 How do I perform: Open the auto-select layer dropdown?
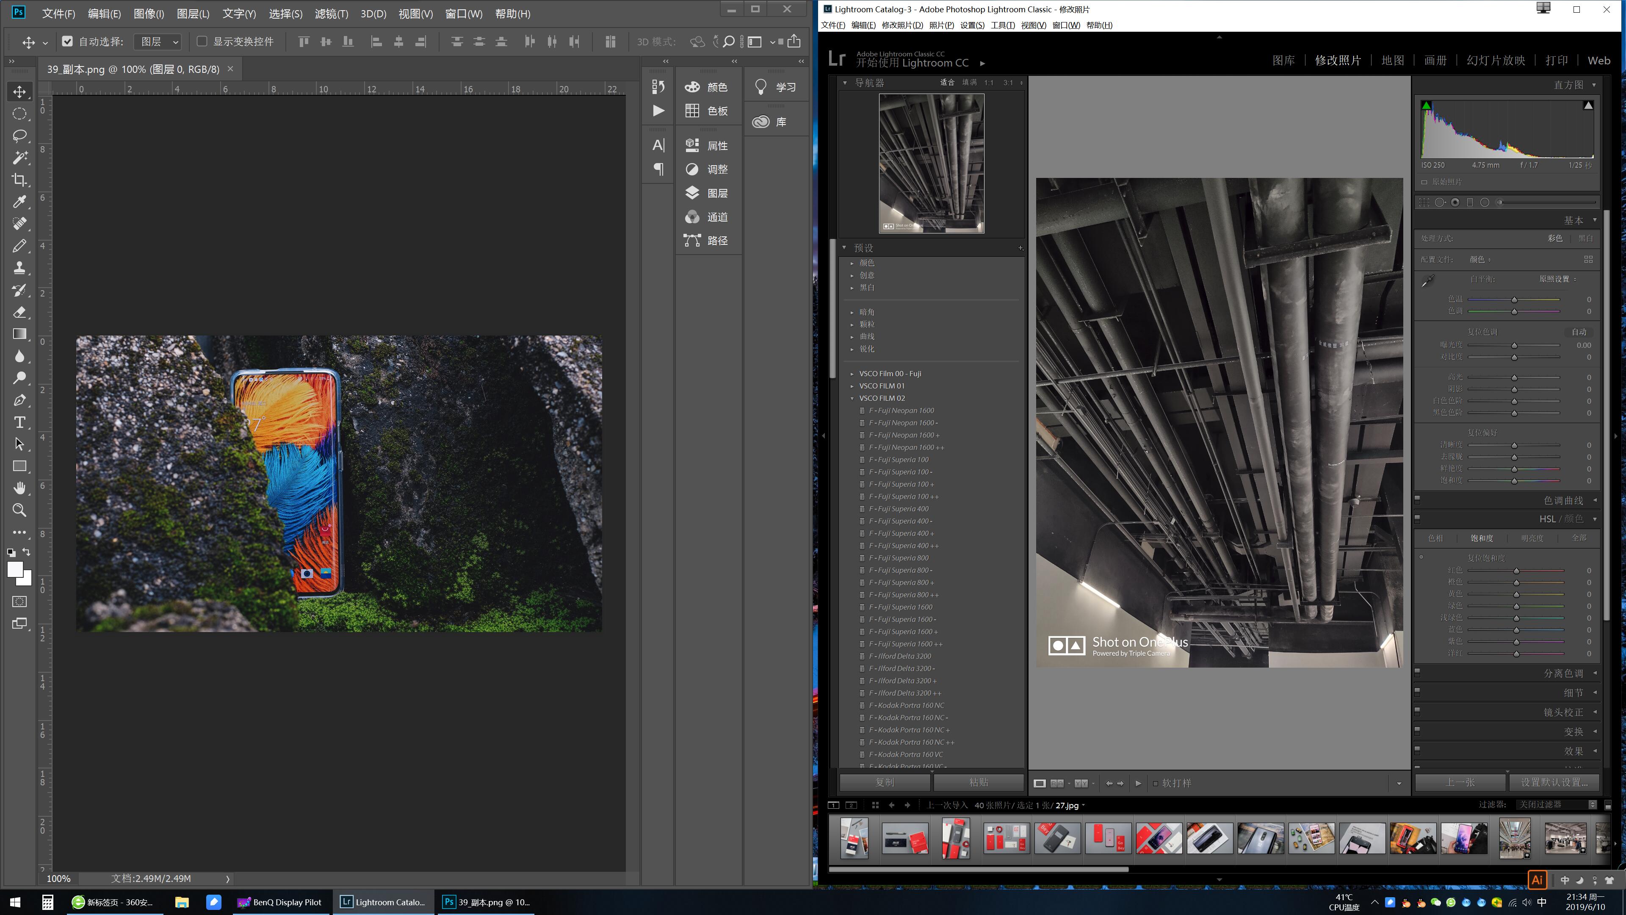coord(158,42)
